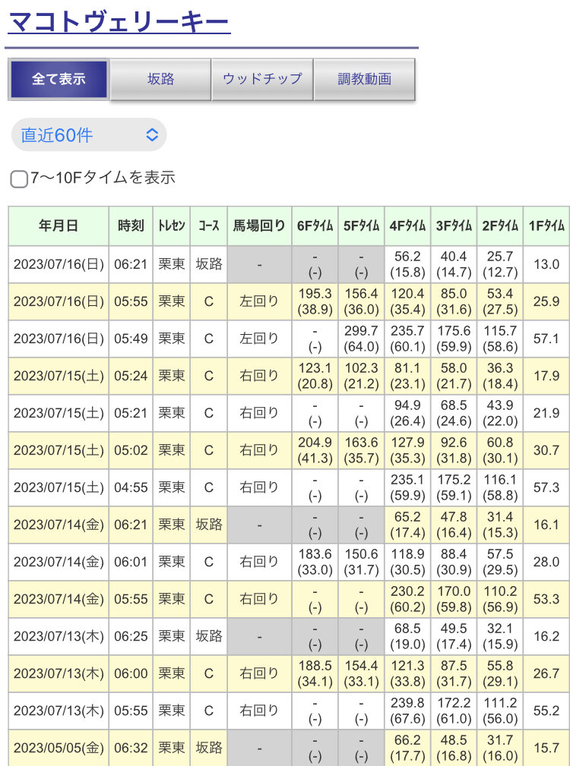Click 左回り cell in the 05:55 row on 07/16
570x766 pixels.
click(x=260, y=301)
